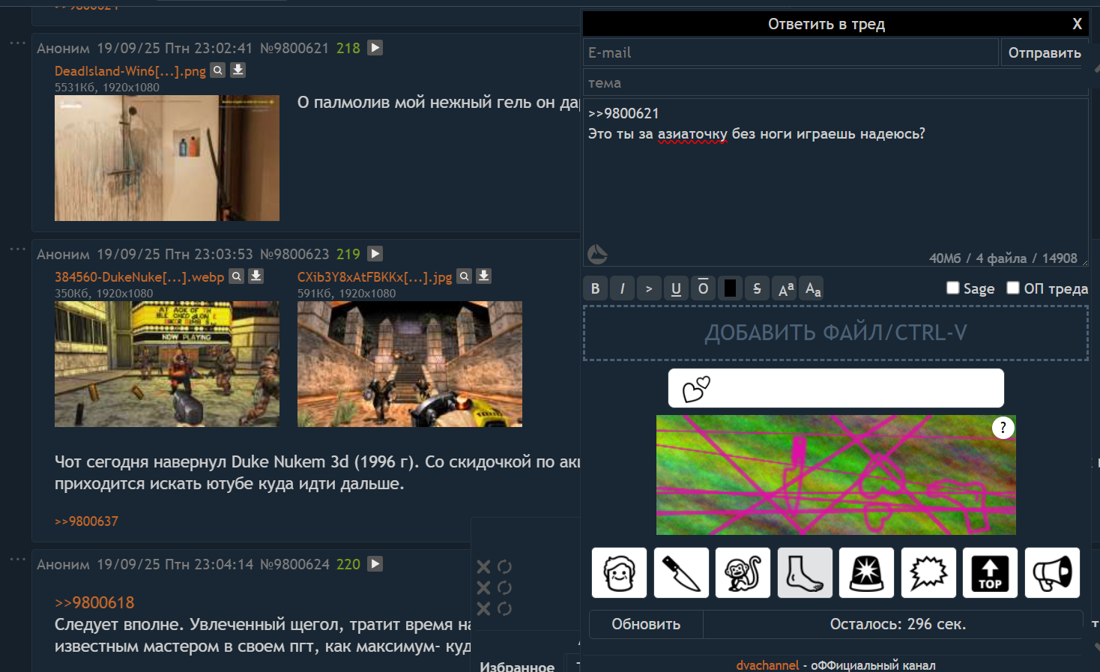1100x672 pixels.
Task: Apply italic formatting with the I button
Action: pos(623,288)
